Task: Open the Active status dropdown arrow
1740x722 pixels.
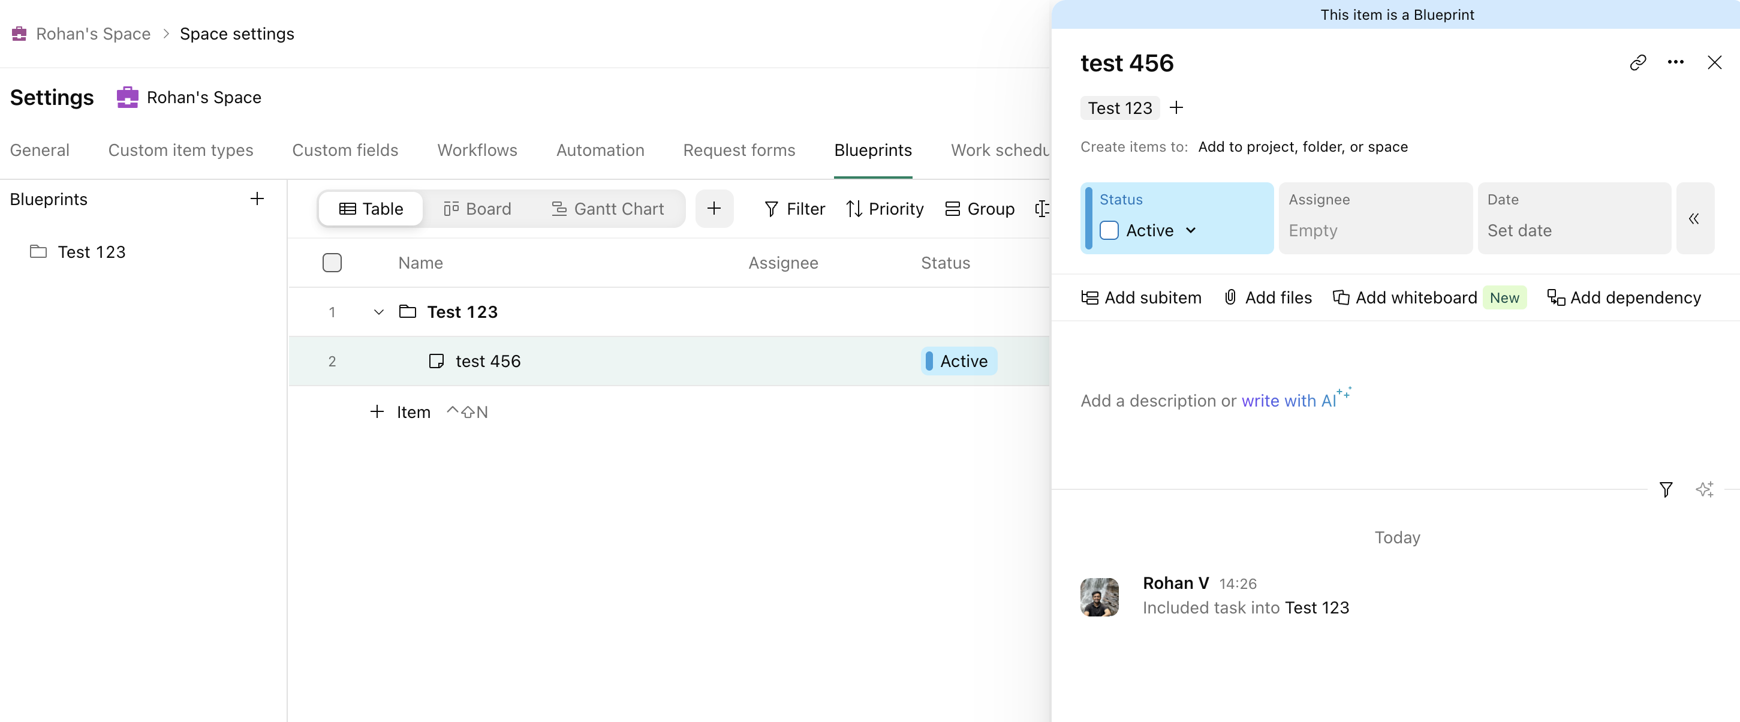Action: click(x=1191, y=231)
